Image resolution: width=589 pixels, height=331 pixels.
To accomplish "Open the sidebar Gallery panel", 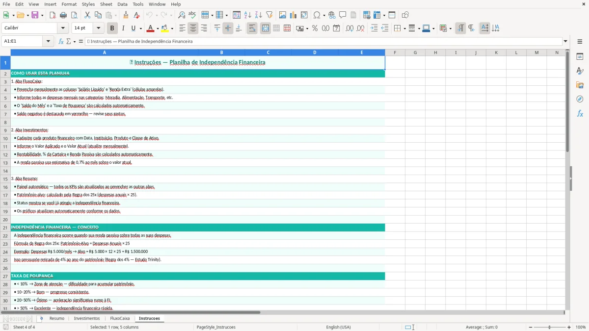I will tap(580, 85).
